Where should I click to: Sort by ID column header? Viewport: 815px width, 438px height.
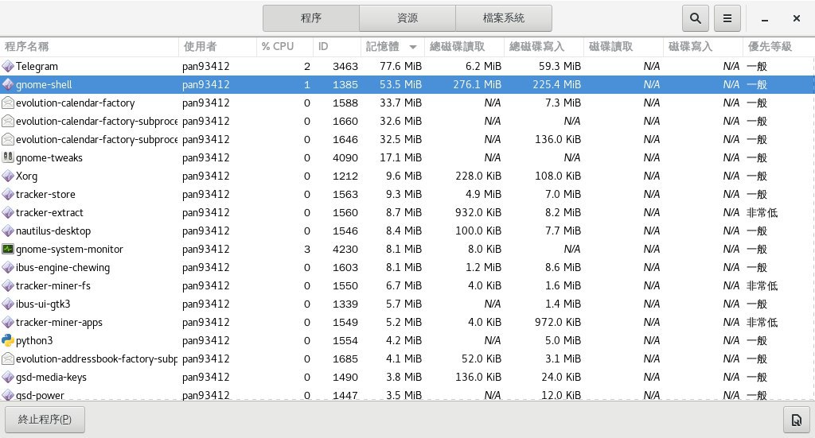(337, 47)
